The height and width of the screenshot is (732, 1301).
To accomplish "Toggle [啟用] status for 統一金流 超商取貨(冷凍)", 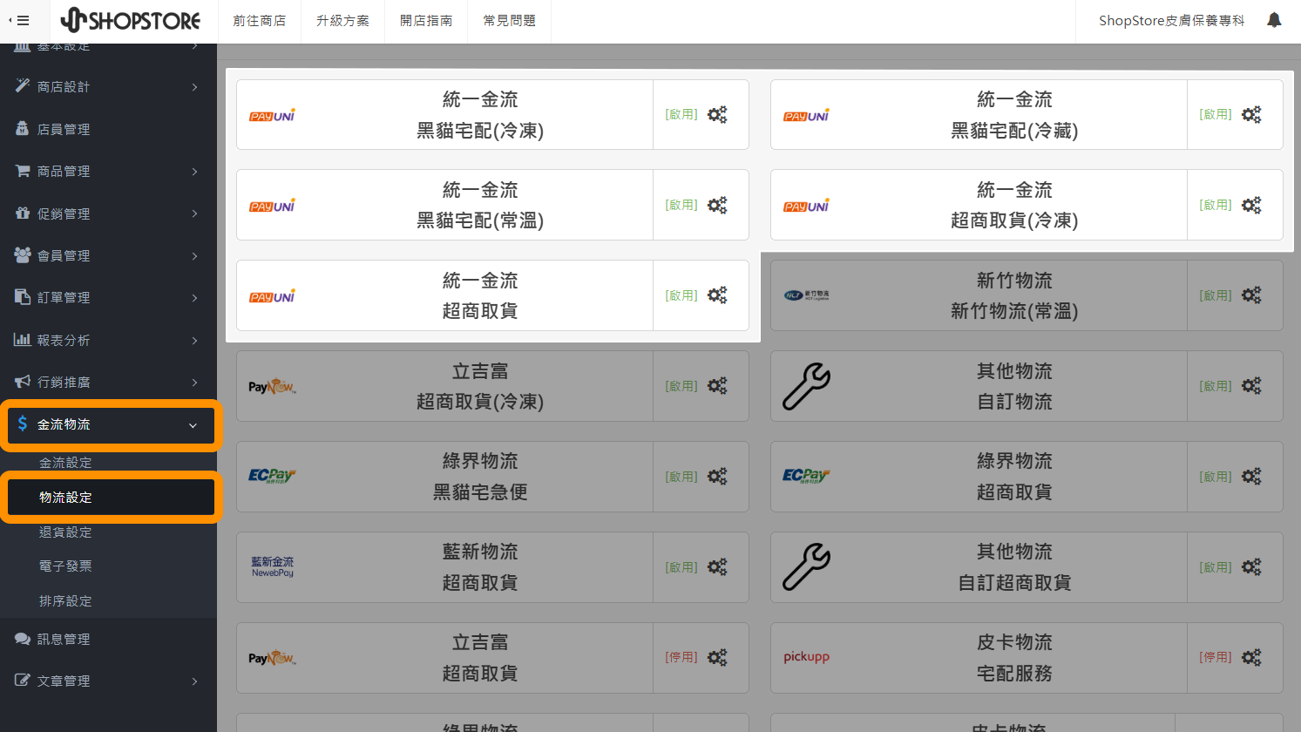I will (x=1216, y=206).
